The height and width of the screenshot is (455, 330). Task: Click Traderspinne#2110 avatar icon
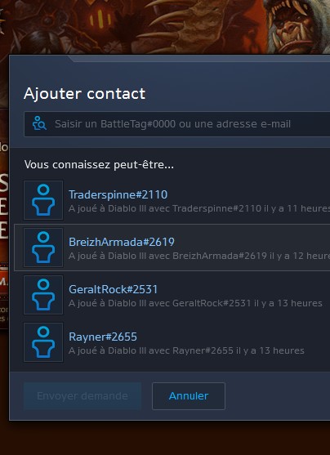pyautogui.click(x=43, y=200)
